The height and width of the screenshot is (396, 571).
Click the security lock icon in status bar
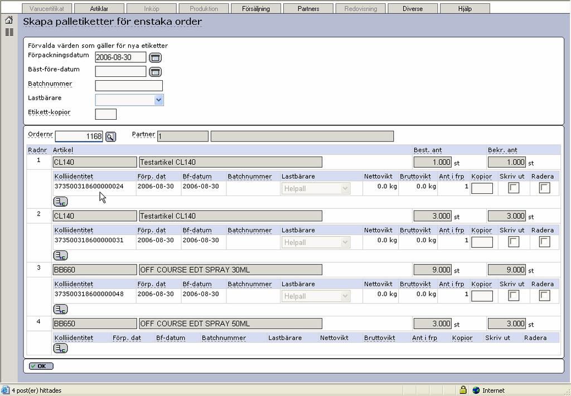463,390
